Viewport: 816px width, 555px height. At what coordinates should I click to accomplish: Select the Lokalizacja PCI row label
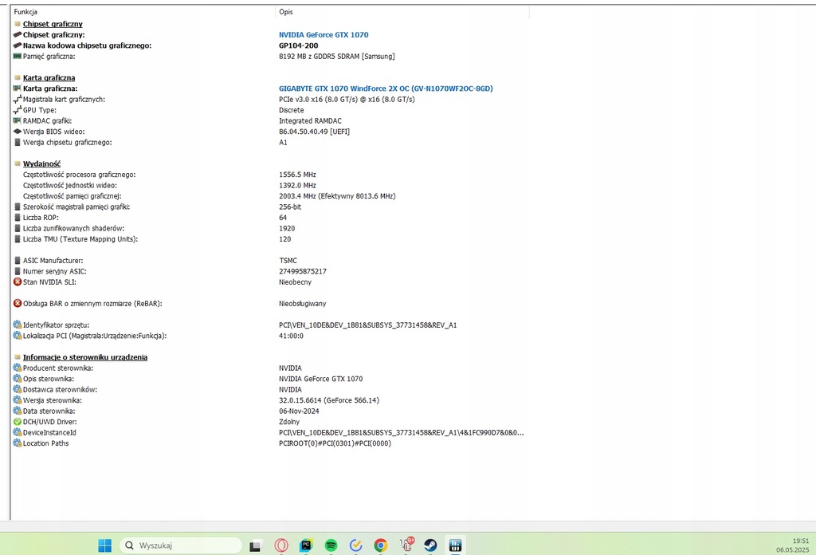point(95,336)
